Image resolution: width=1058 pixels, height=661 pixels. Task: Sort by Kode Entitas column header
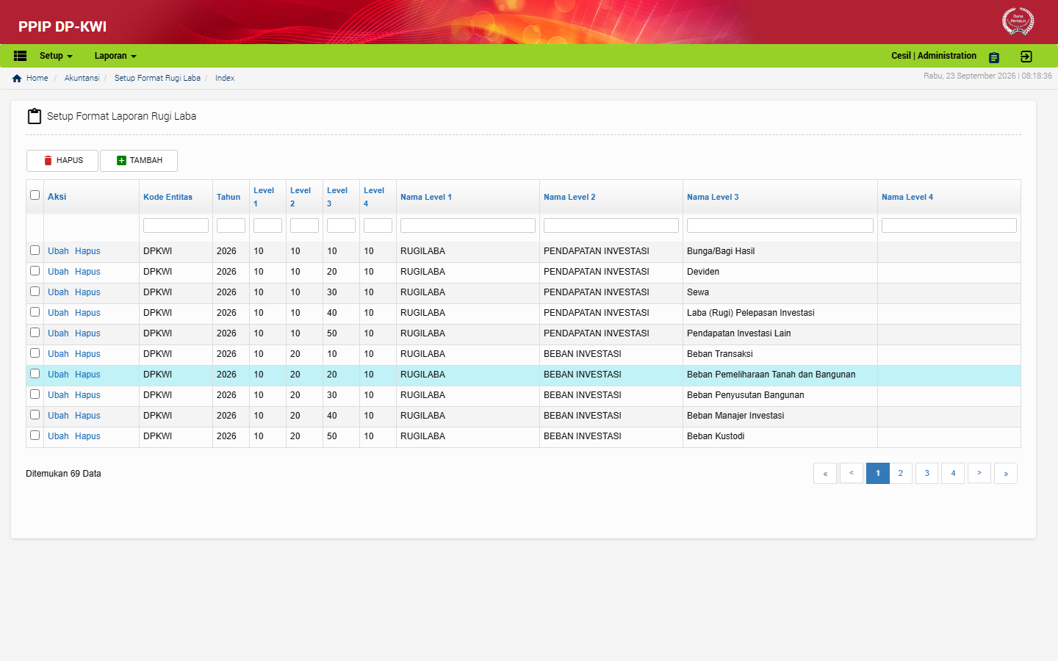pos(168,197)
